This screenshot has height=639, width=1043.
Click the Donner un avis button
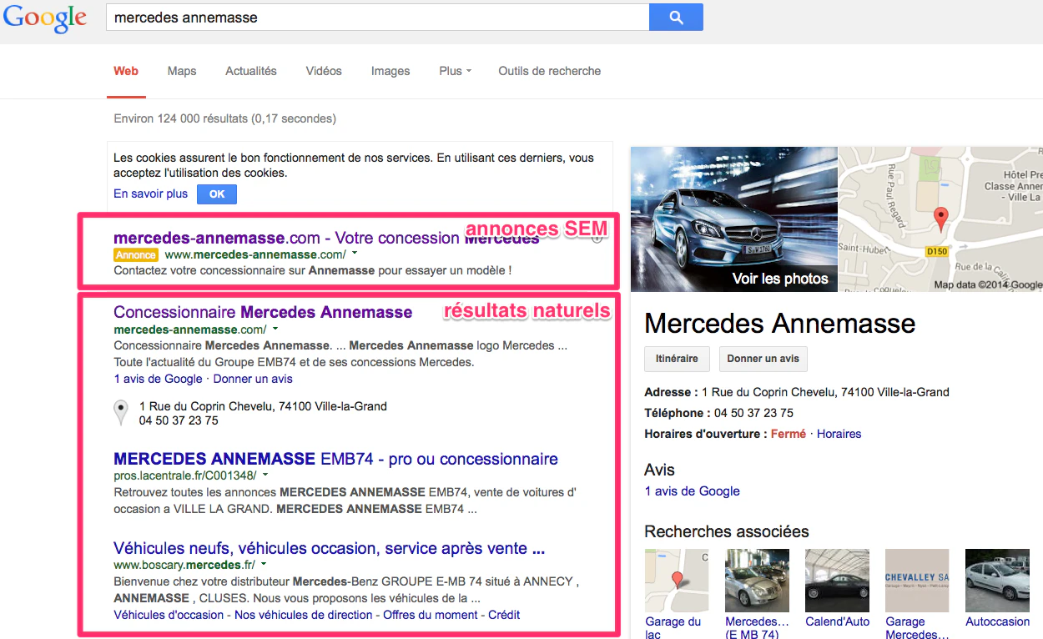(763, 359)
